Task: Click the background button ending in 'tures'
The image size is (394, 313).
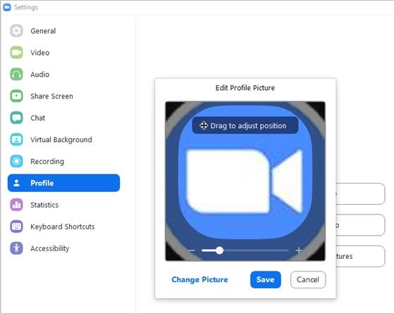Action: click(360, 256)
